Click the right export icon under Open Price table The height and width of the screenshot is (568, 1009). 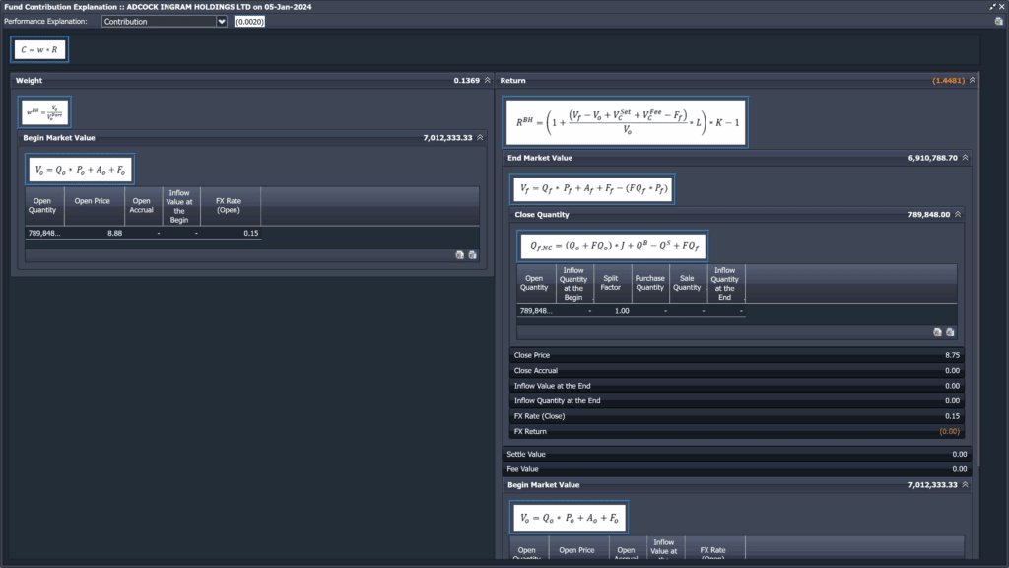(472, 254)
